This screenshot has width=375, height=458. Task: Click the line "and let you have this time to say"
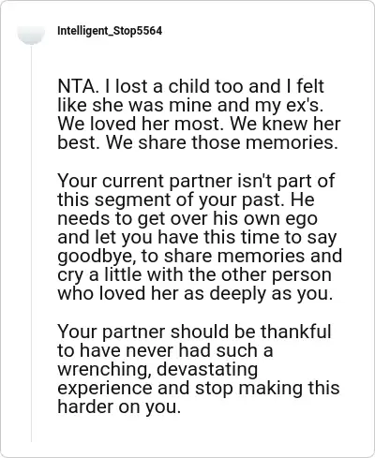197,237
